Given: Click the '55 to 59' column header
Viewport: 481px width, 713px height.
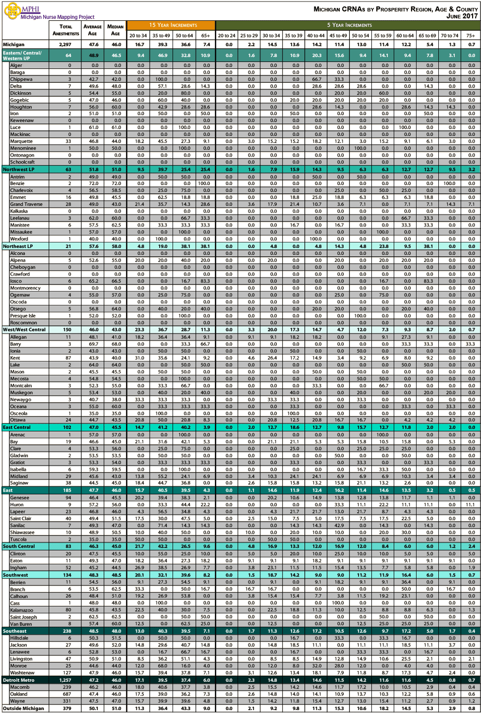Looking at the screenshot, I should click(x=383, y=36).
